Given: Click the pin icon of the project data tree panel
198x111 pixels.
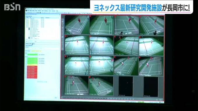Looking at the screenshot, I should pyautogui.click(x=60, y=15).
